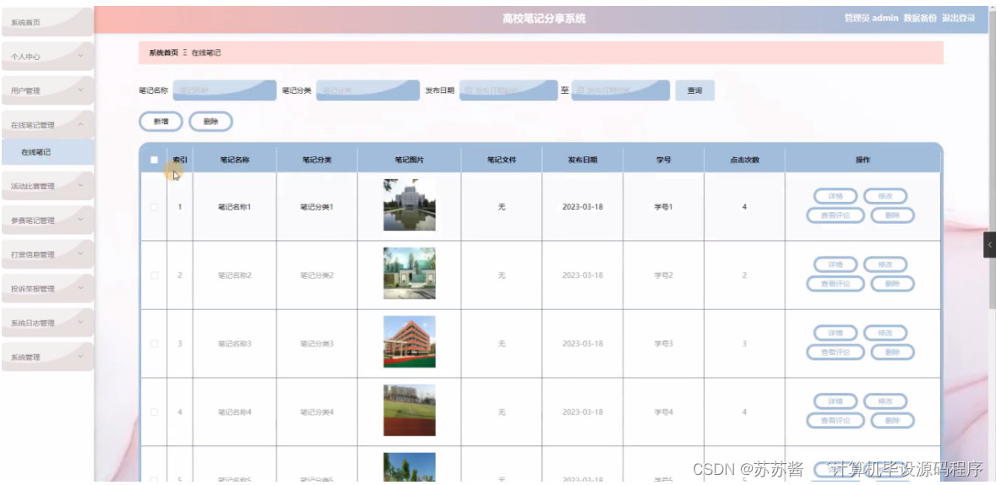Click the 查询 search button

click(694, 90)
